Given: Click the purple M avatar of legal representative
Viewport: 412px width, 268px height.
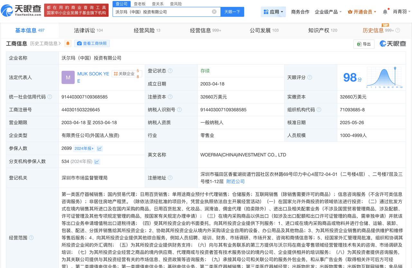Looking at the screenshot, I should (x=68, y=77).
